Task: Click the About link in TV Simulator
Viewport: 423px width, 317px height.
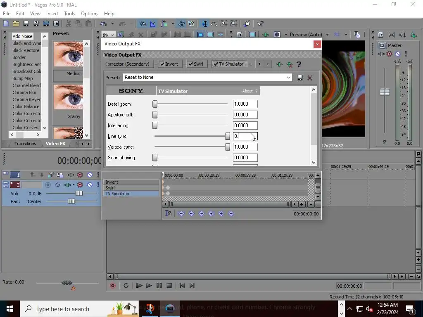Action: tap(247, 91)
